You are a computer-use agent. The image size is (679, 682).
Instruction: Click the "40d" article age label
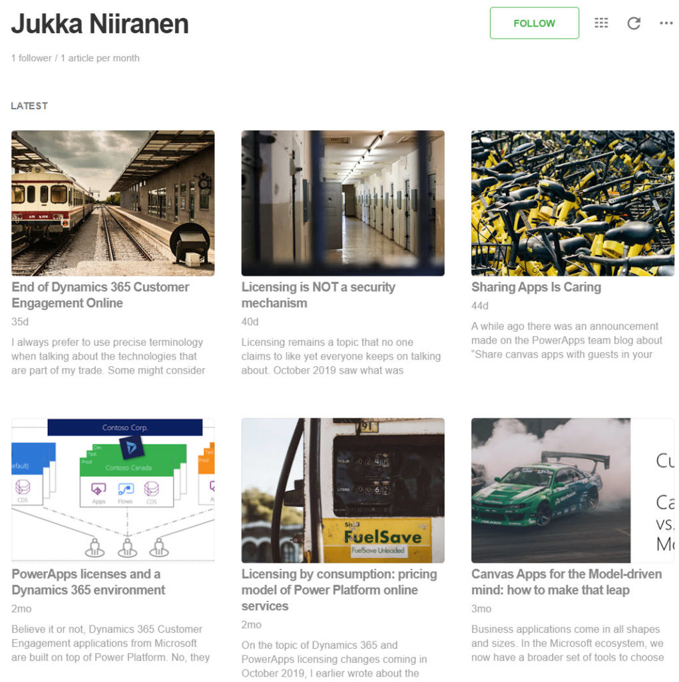(250, 322)
